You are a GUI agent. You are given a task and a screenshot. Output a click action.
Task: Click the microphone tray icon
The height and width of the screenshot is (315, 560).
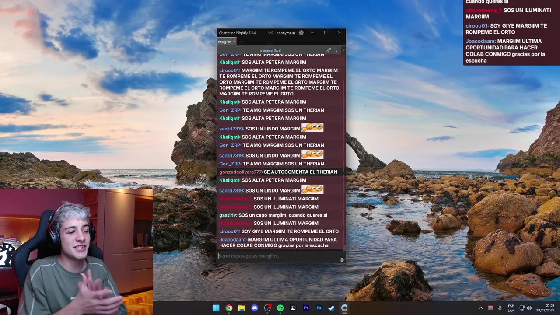click(500, 308)
